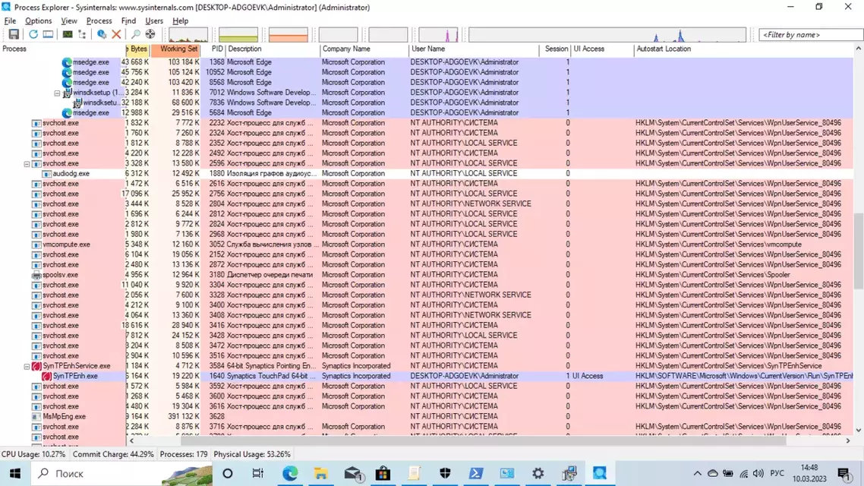Open Microsoft Edge from taskbar

(x=290, y=473)
